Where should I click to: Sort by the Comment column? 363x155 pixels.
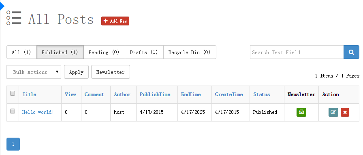pos(94,94)
